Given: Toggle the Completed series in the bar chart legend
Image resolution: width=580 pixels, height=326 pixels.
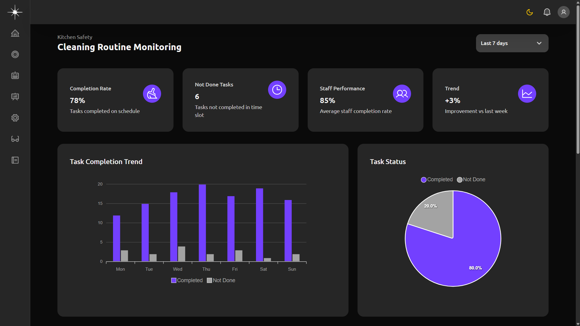Looking at the screenshot, I should [187, 280].
